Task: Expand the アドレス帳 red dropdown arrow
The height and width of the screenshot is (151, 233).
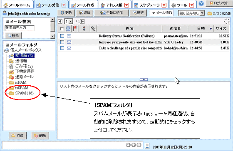Action: tap(126, 5)
